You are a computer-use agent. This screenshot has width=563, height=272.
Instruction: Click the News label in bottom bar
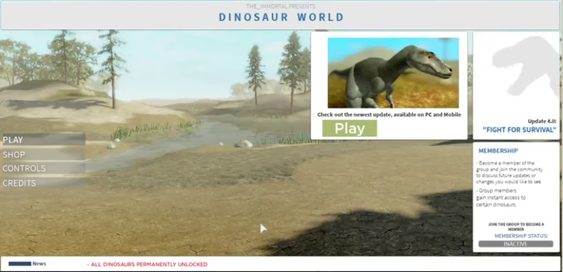tap(39, 263)
